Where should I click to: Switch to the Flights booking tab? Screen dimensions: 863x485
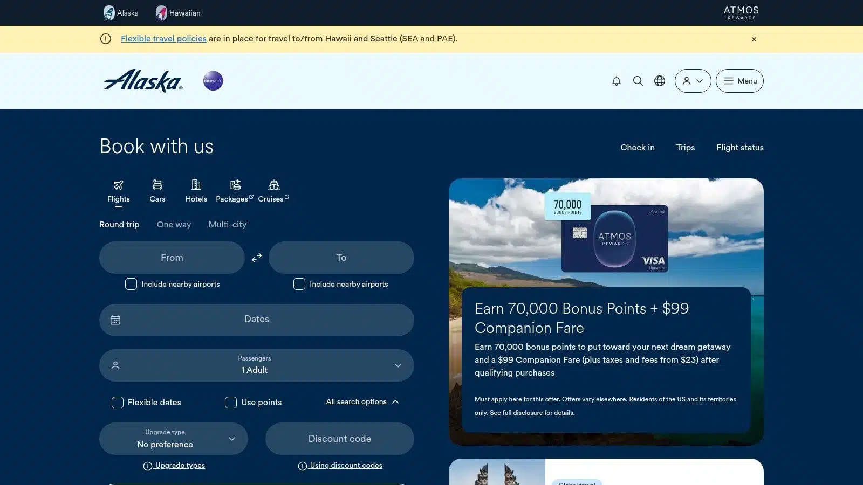[119, 192]
